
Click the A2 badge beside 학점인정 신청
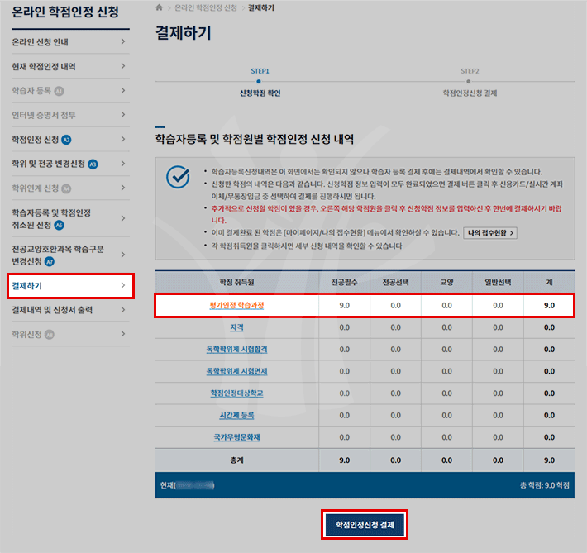click(67, 140)
